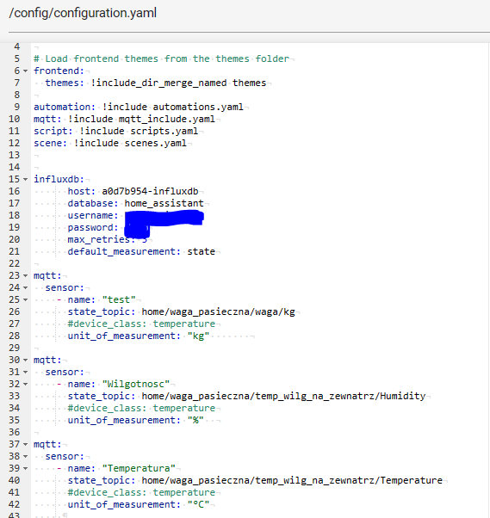Click the host value "a0d7b954-influxdb"
The image size is (490, 518).
coord(150,191)
